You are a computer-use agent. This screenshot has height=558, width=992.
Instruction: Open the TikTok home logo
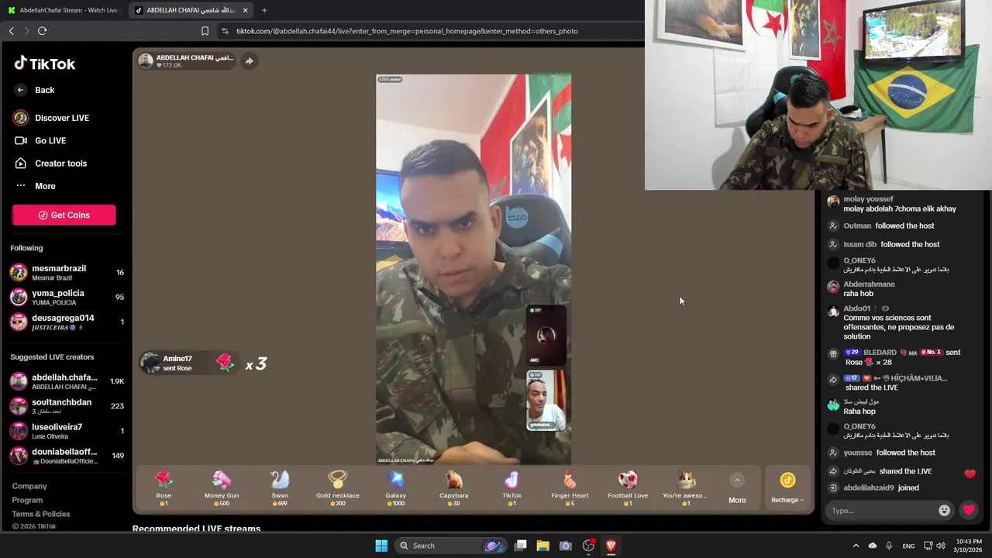(x=44, y=64)
